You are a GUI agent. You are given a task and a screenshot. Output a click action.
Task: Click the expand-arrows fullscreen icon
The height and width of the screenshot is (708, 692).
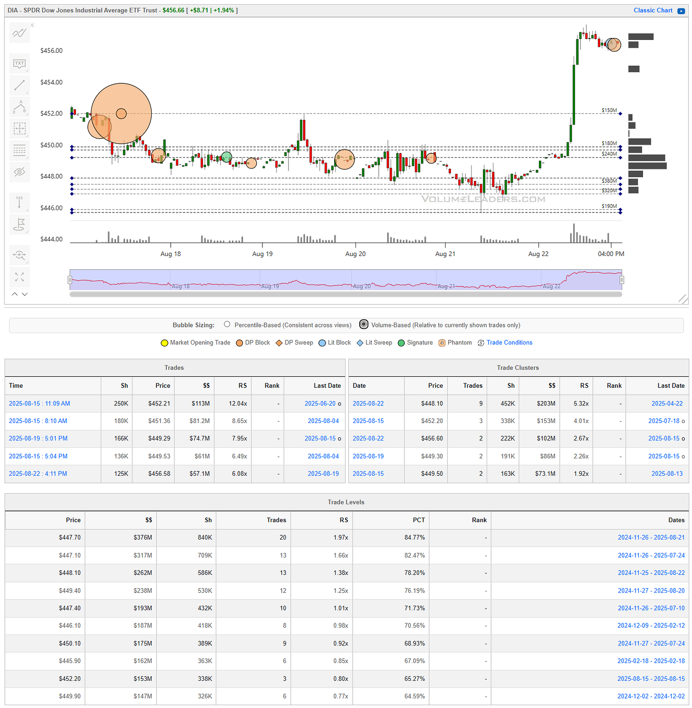point(19,277)
